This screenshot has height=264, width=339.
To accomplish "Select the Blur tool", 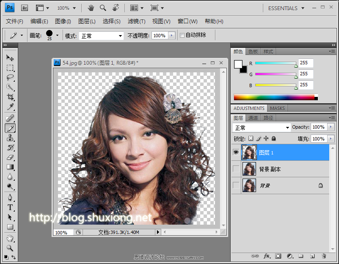I will (x=10, y=177).
